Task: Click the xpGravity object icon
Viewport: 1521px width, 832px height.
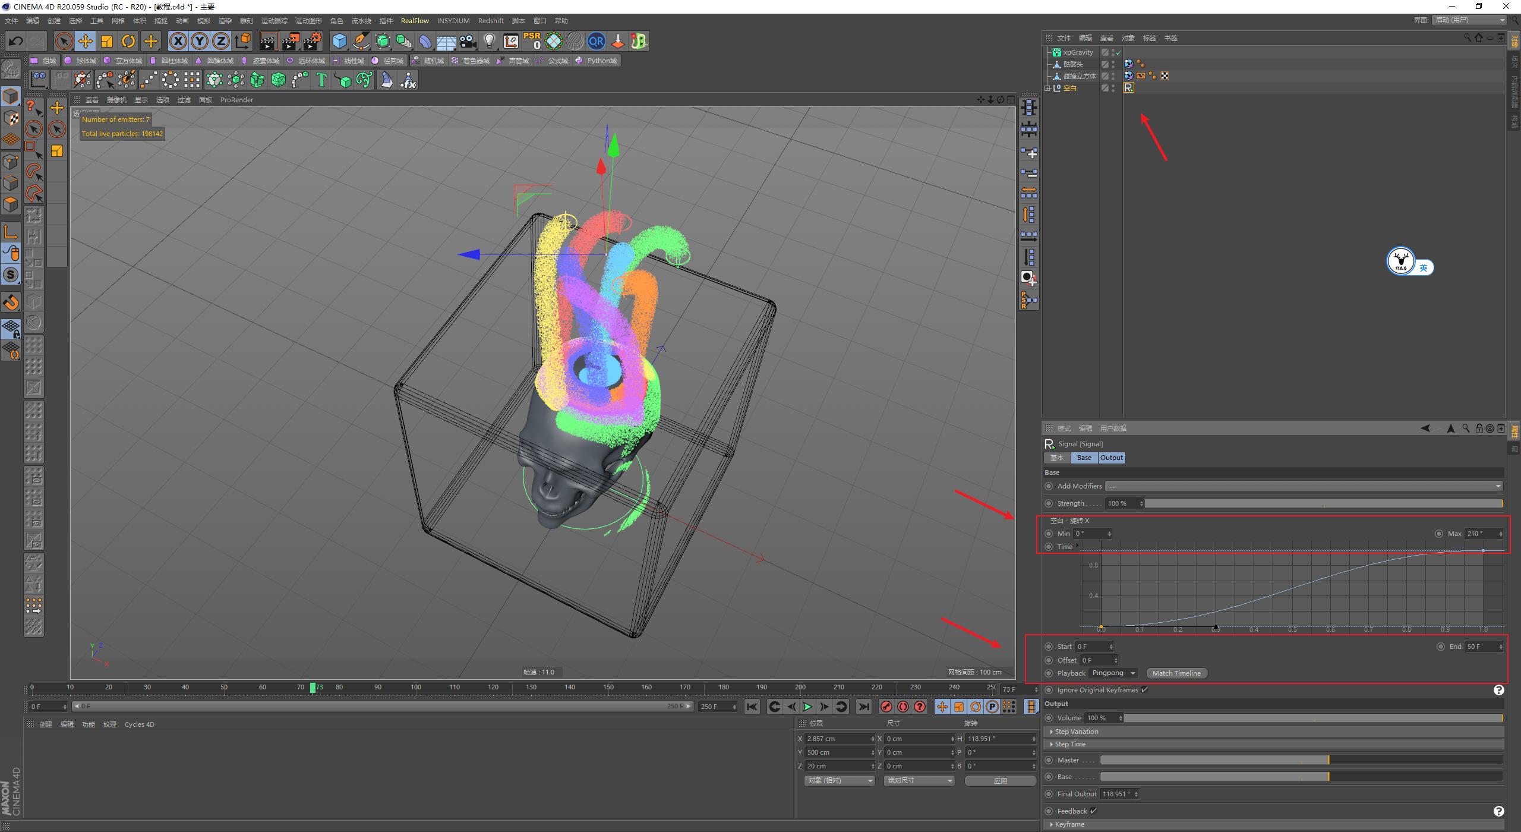Action: click(x=1057, y=52)
